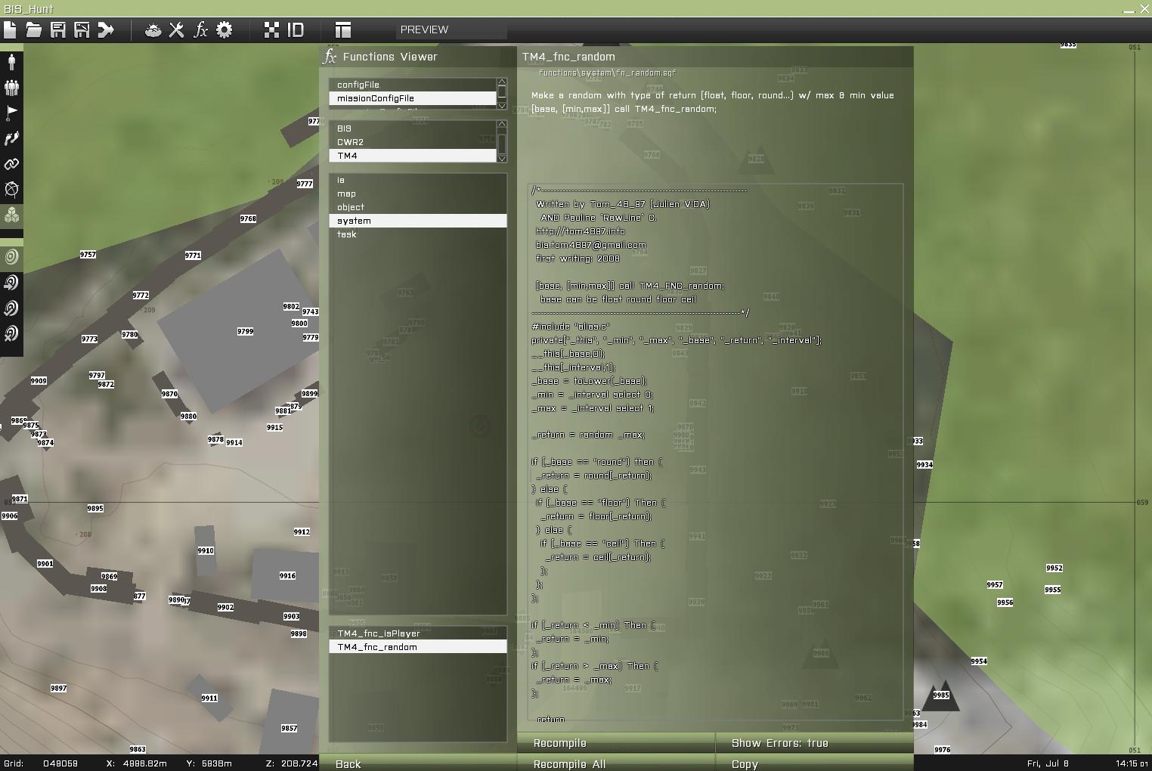Click the Save As disk icon

pos(82,29)
